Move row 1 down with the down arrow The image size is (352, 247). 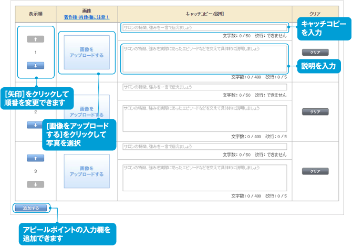pos(35,66)
